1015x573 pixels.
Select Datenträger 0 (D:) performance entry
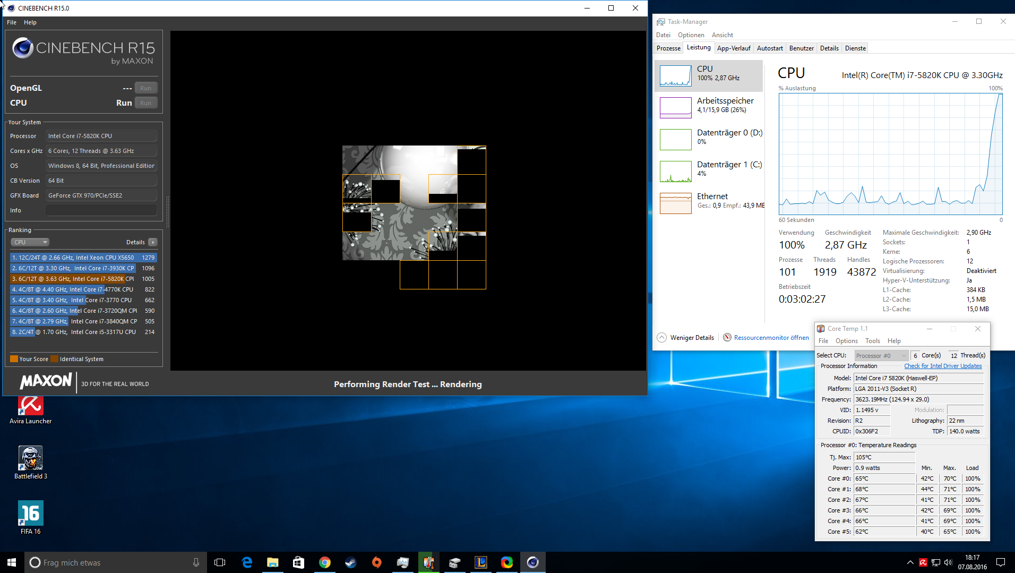(x=709, y=139)
